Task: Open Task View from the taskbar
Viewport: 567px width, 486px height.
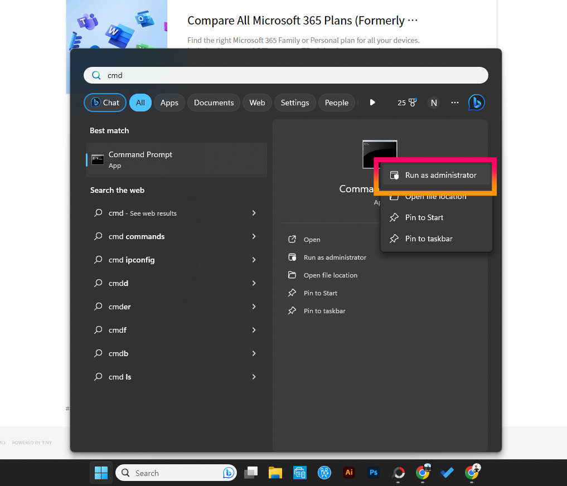Action: (250, 472)
